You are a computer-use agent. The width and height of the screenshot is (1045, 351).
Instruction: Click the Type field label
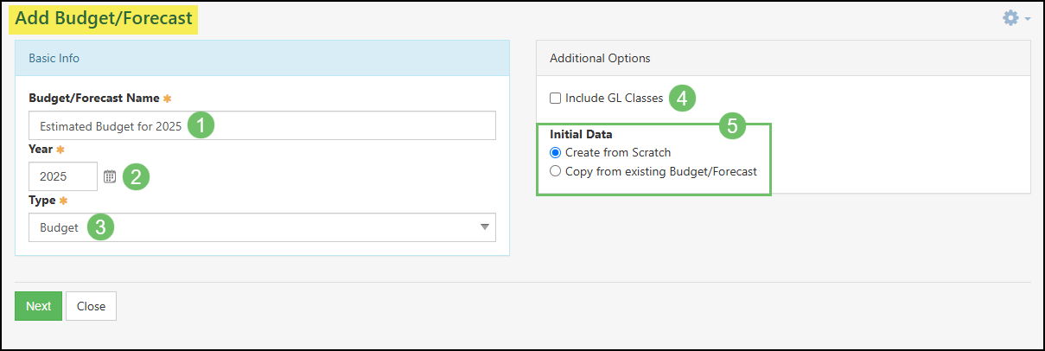click(41, 201)
